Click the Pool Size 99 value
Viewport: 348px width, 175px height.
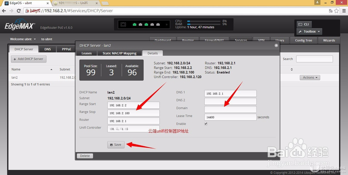click(x=91, y=73)
